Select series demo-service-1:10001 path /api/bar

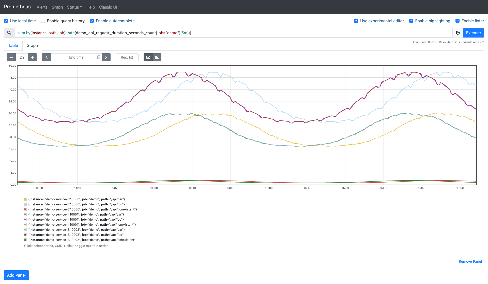[76, 215]
